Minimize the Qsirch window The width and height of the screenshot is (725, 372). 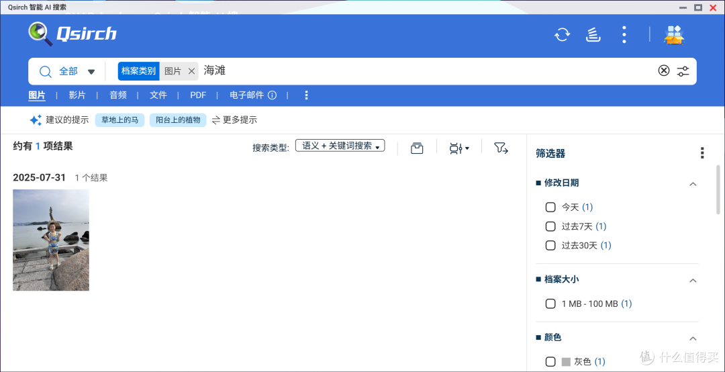(x=682, y=7)
